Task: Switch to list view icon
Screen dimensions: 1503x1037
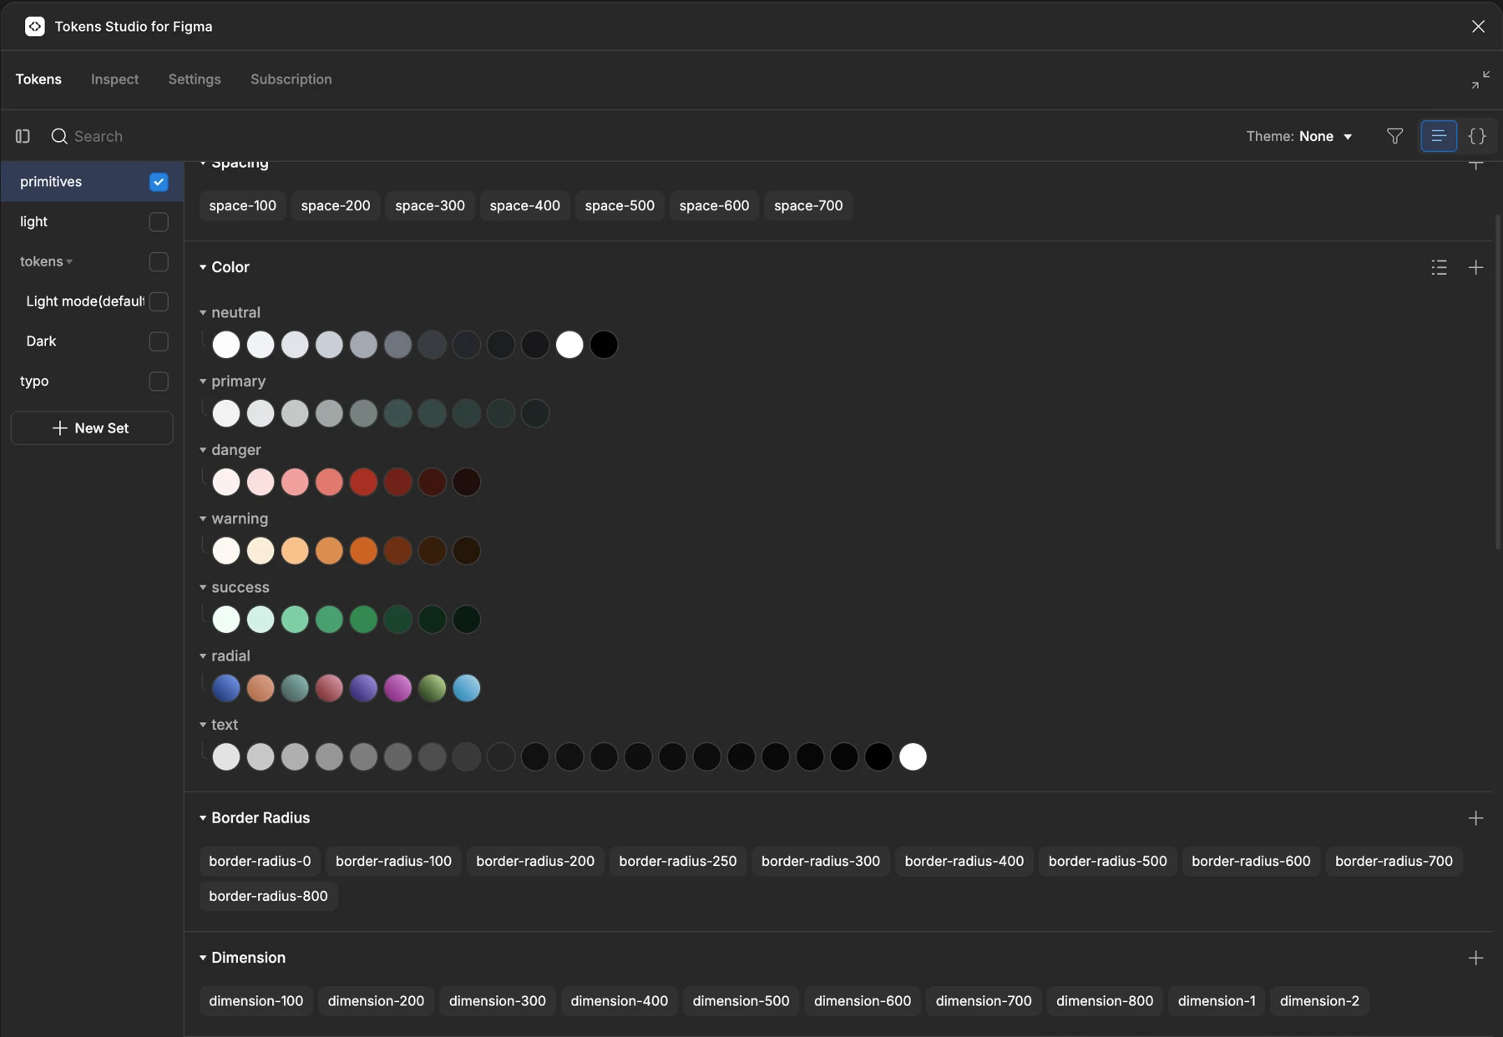Action: coord(1439,136)
